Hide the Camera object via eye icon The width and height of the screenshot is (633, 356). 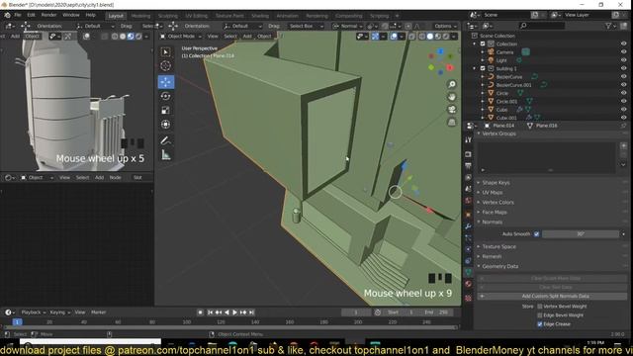tap(624, 52)
